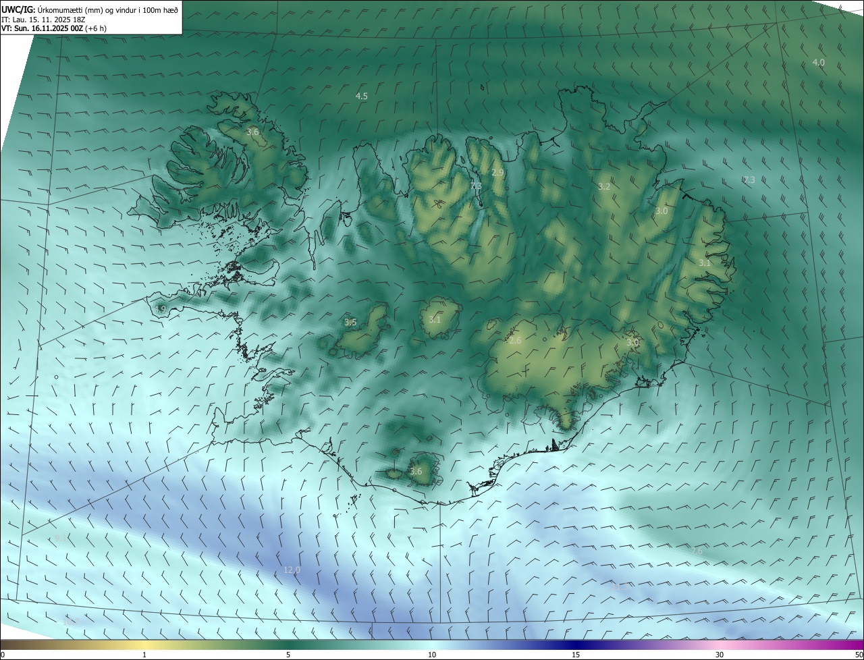Viewport: 864px width, 660px height.
Task: Click the 12.0 value label over the sea
Action: pyautogui.click(x=292, y=570)
